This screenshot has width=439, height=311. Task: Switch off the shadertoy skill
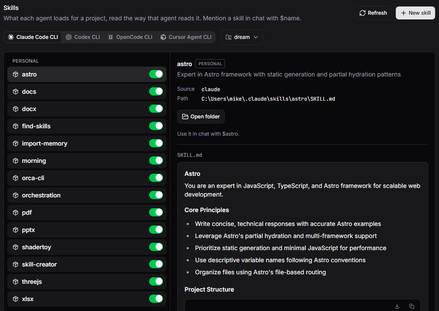(156, 247)
